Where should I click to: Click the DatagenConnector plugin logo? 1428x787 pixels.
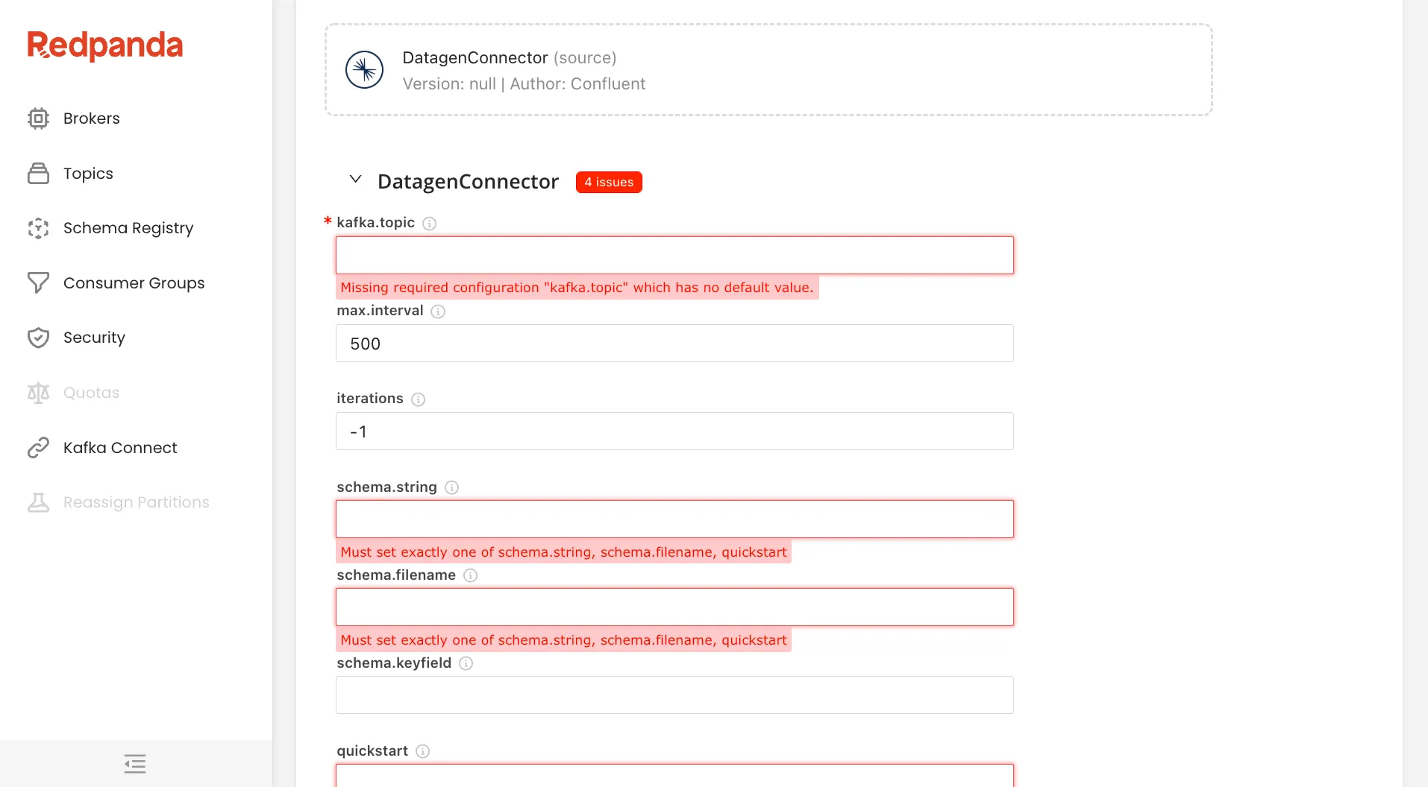364,69
